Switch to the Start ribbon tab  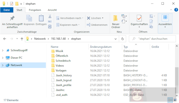click(19, 10)
